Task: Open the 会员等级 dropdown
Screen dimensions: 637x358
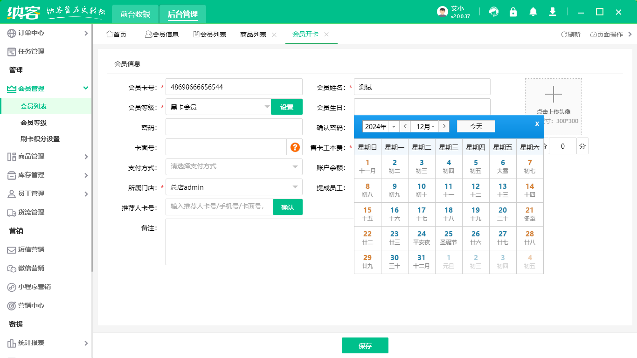Action: (x=267, y=107)
